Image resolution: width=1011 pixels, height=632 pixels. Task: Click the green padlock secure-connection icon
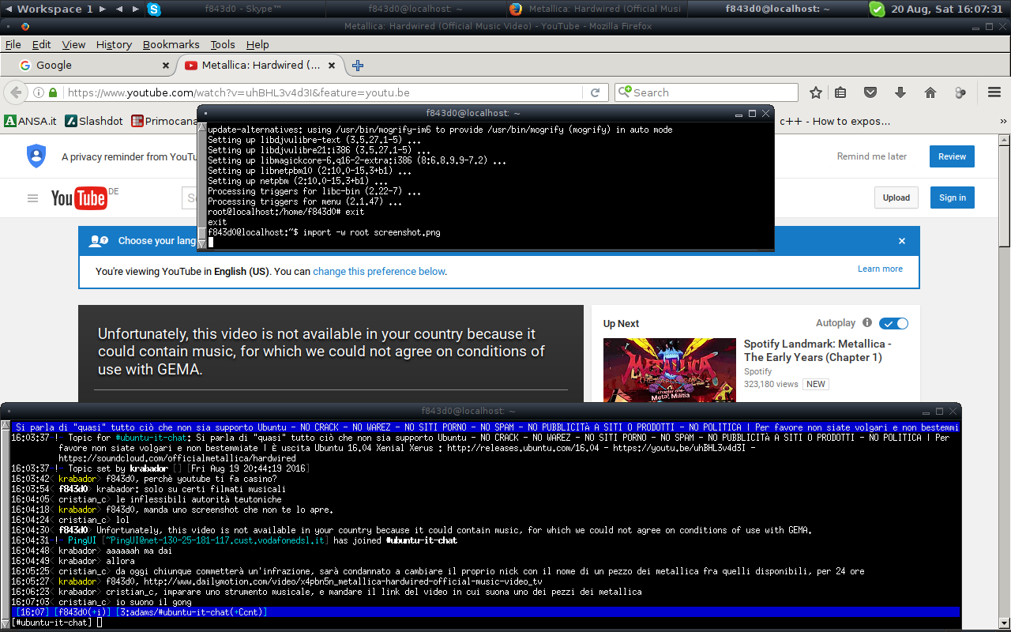pos(53,92)
